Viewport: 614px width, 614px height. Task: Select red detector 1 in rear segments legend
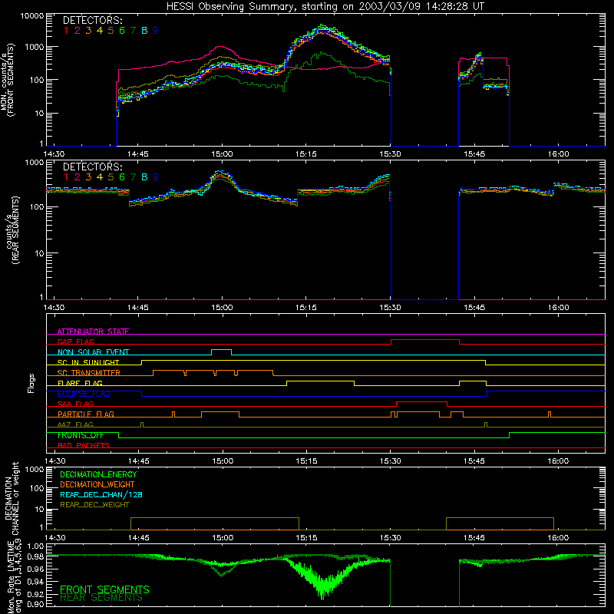tap(66, 177)
